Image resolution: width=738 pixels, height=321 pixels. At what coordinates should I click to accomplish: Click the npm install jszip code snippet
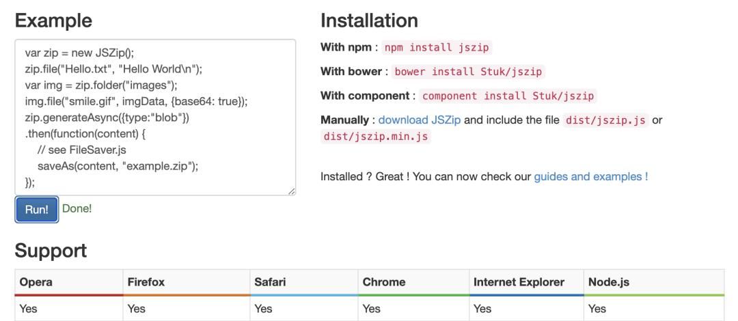[x=437, y=48]
